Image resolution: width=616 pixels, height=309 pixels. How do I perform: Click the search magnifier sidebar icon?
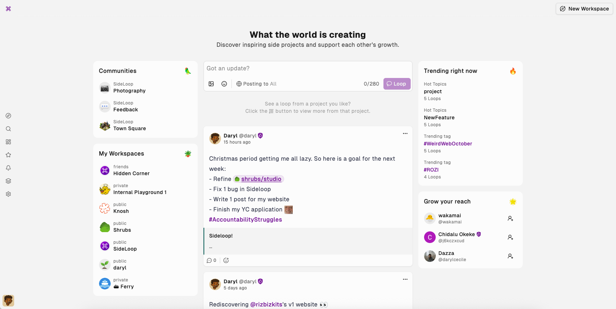(x=8, y=129)
